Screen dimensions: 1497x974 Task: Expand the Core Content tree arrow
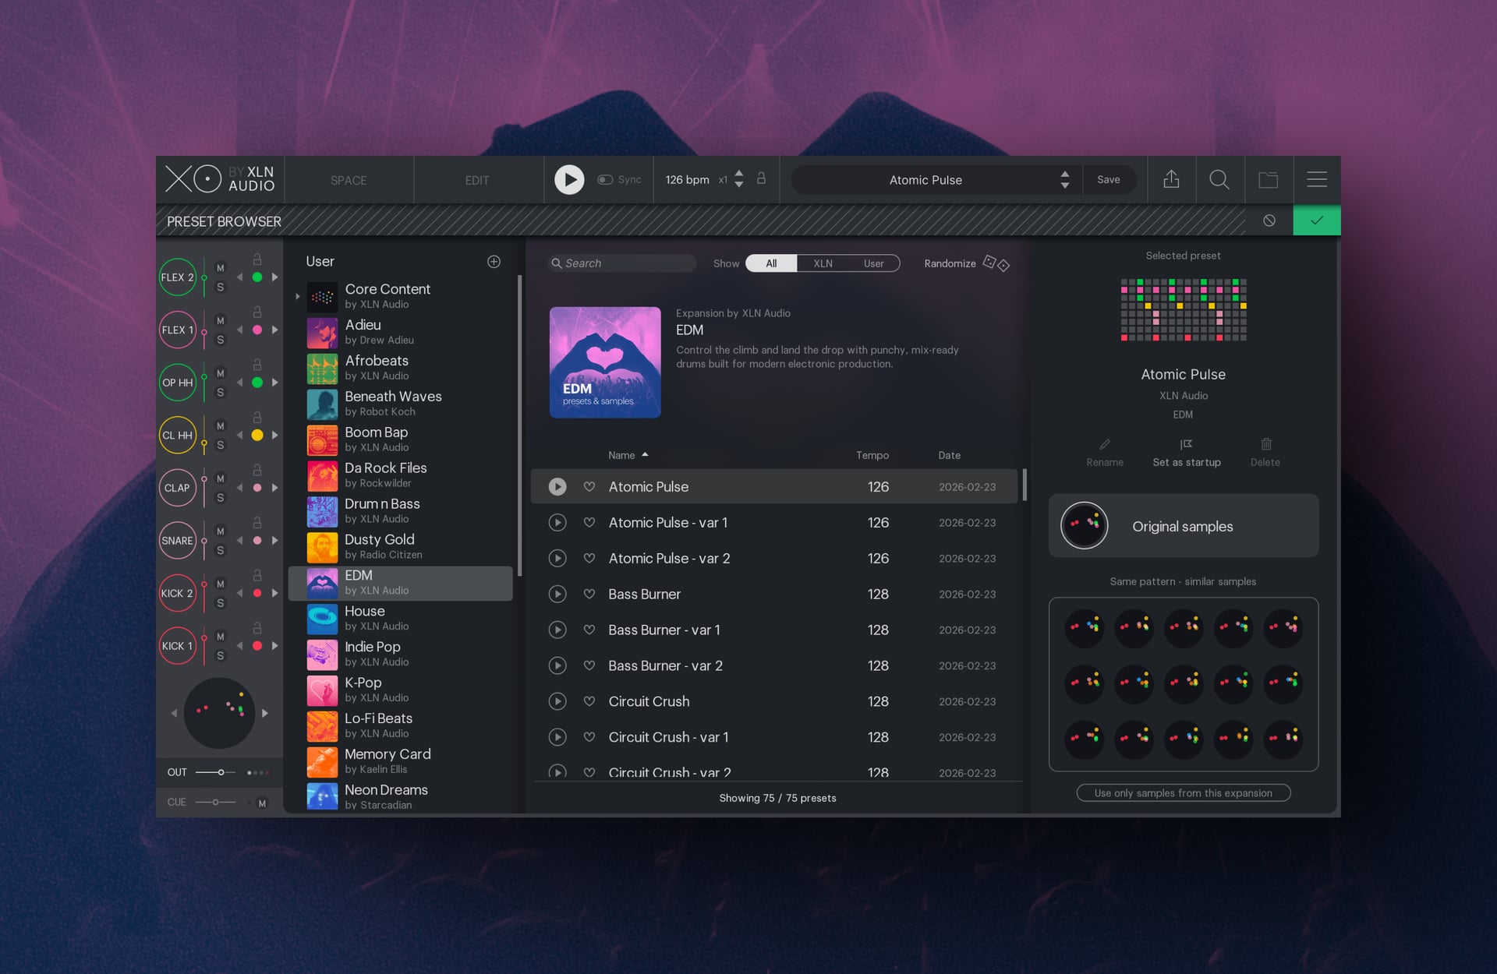pyautogui.click(x=298, y=296)
